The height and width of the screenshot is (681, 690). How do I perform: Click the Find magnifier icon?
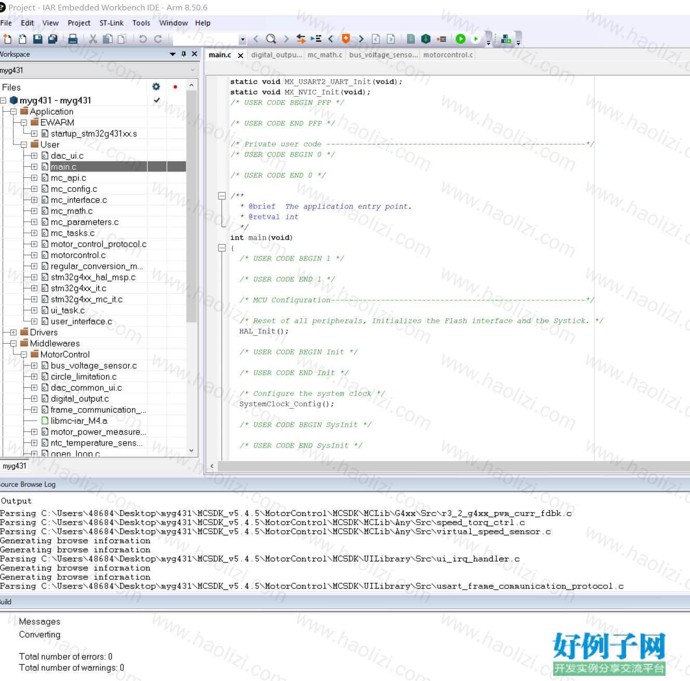pyautogui.click(x=271, y=39)
